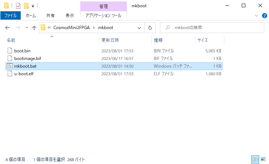
Task: Expand the ribbon with chevron arrow
Action: (x=257, y=15)
